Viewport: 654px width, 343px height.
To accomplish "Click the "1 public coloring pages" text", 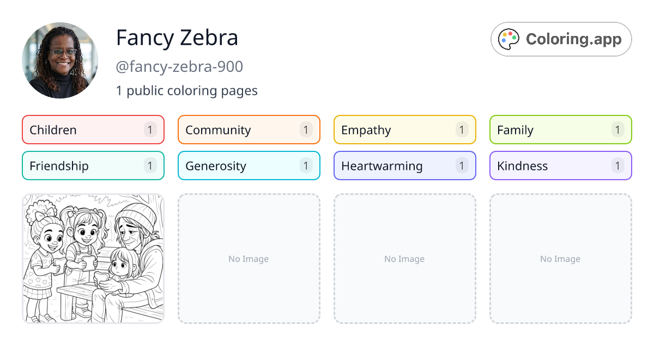I will point(186,90).
